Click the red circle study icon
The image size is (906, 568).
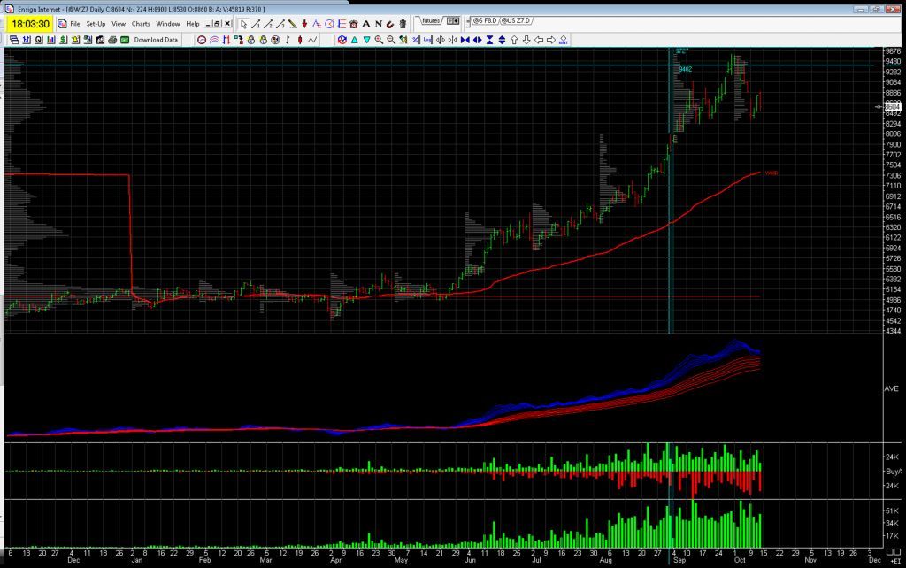click(x=202, y=40)
